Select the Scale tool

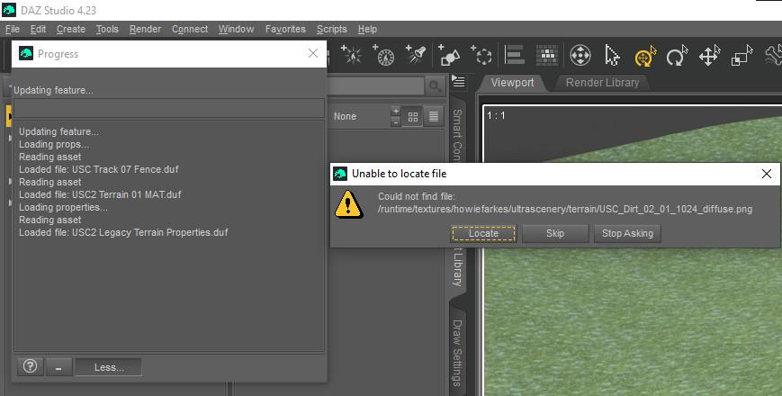click(x=742, y=56)
